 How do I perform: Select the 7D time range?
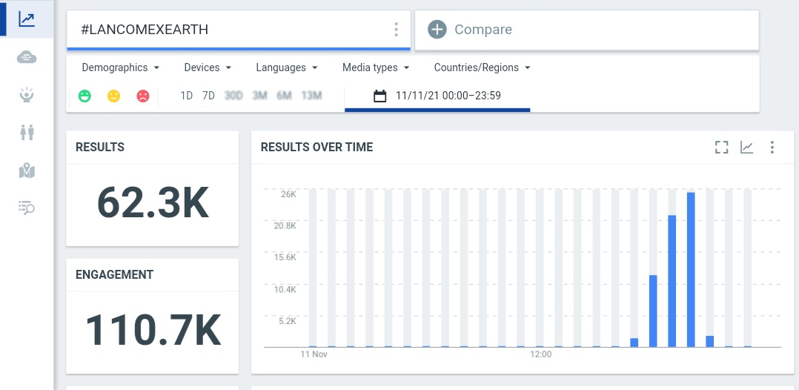click(x=208, y=96)
